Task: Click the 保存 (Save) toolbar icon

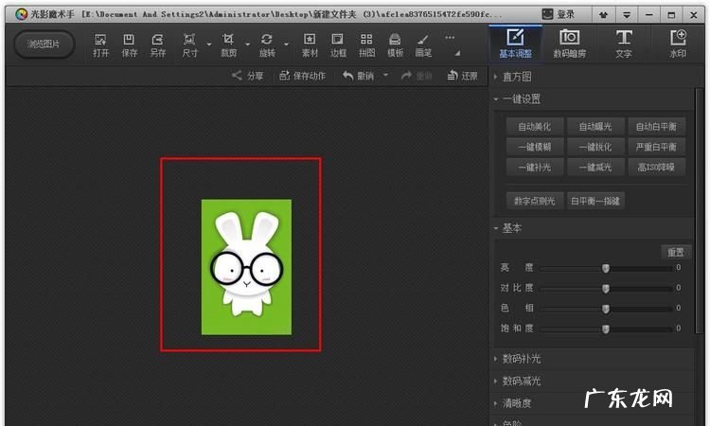Action: pyautogui.click(x=130, y=44)
